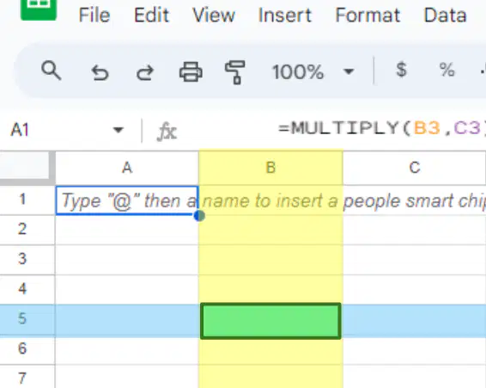Screen dimensions: 486x388
Task: Select row 6 header
Action: tap(27, 349)
